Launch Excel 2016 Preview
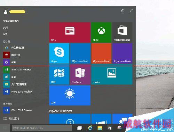The width and height of the screenshot is (174, 132). [x=17, y=69]
